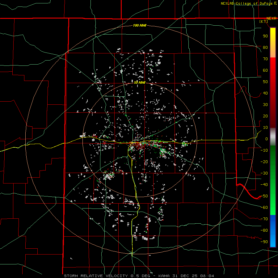Click the 40 value on velocity scale
The image size is (278, 278).
click(265, 93)
